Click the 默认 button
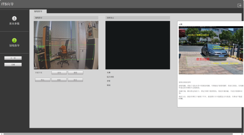Viewport: 244px width, 135px height. (x=43, y=80)
